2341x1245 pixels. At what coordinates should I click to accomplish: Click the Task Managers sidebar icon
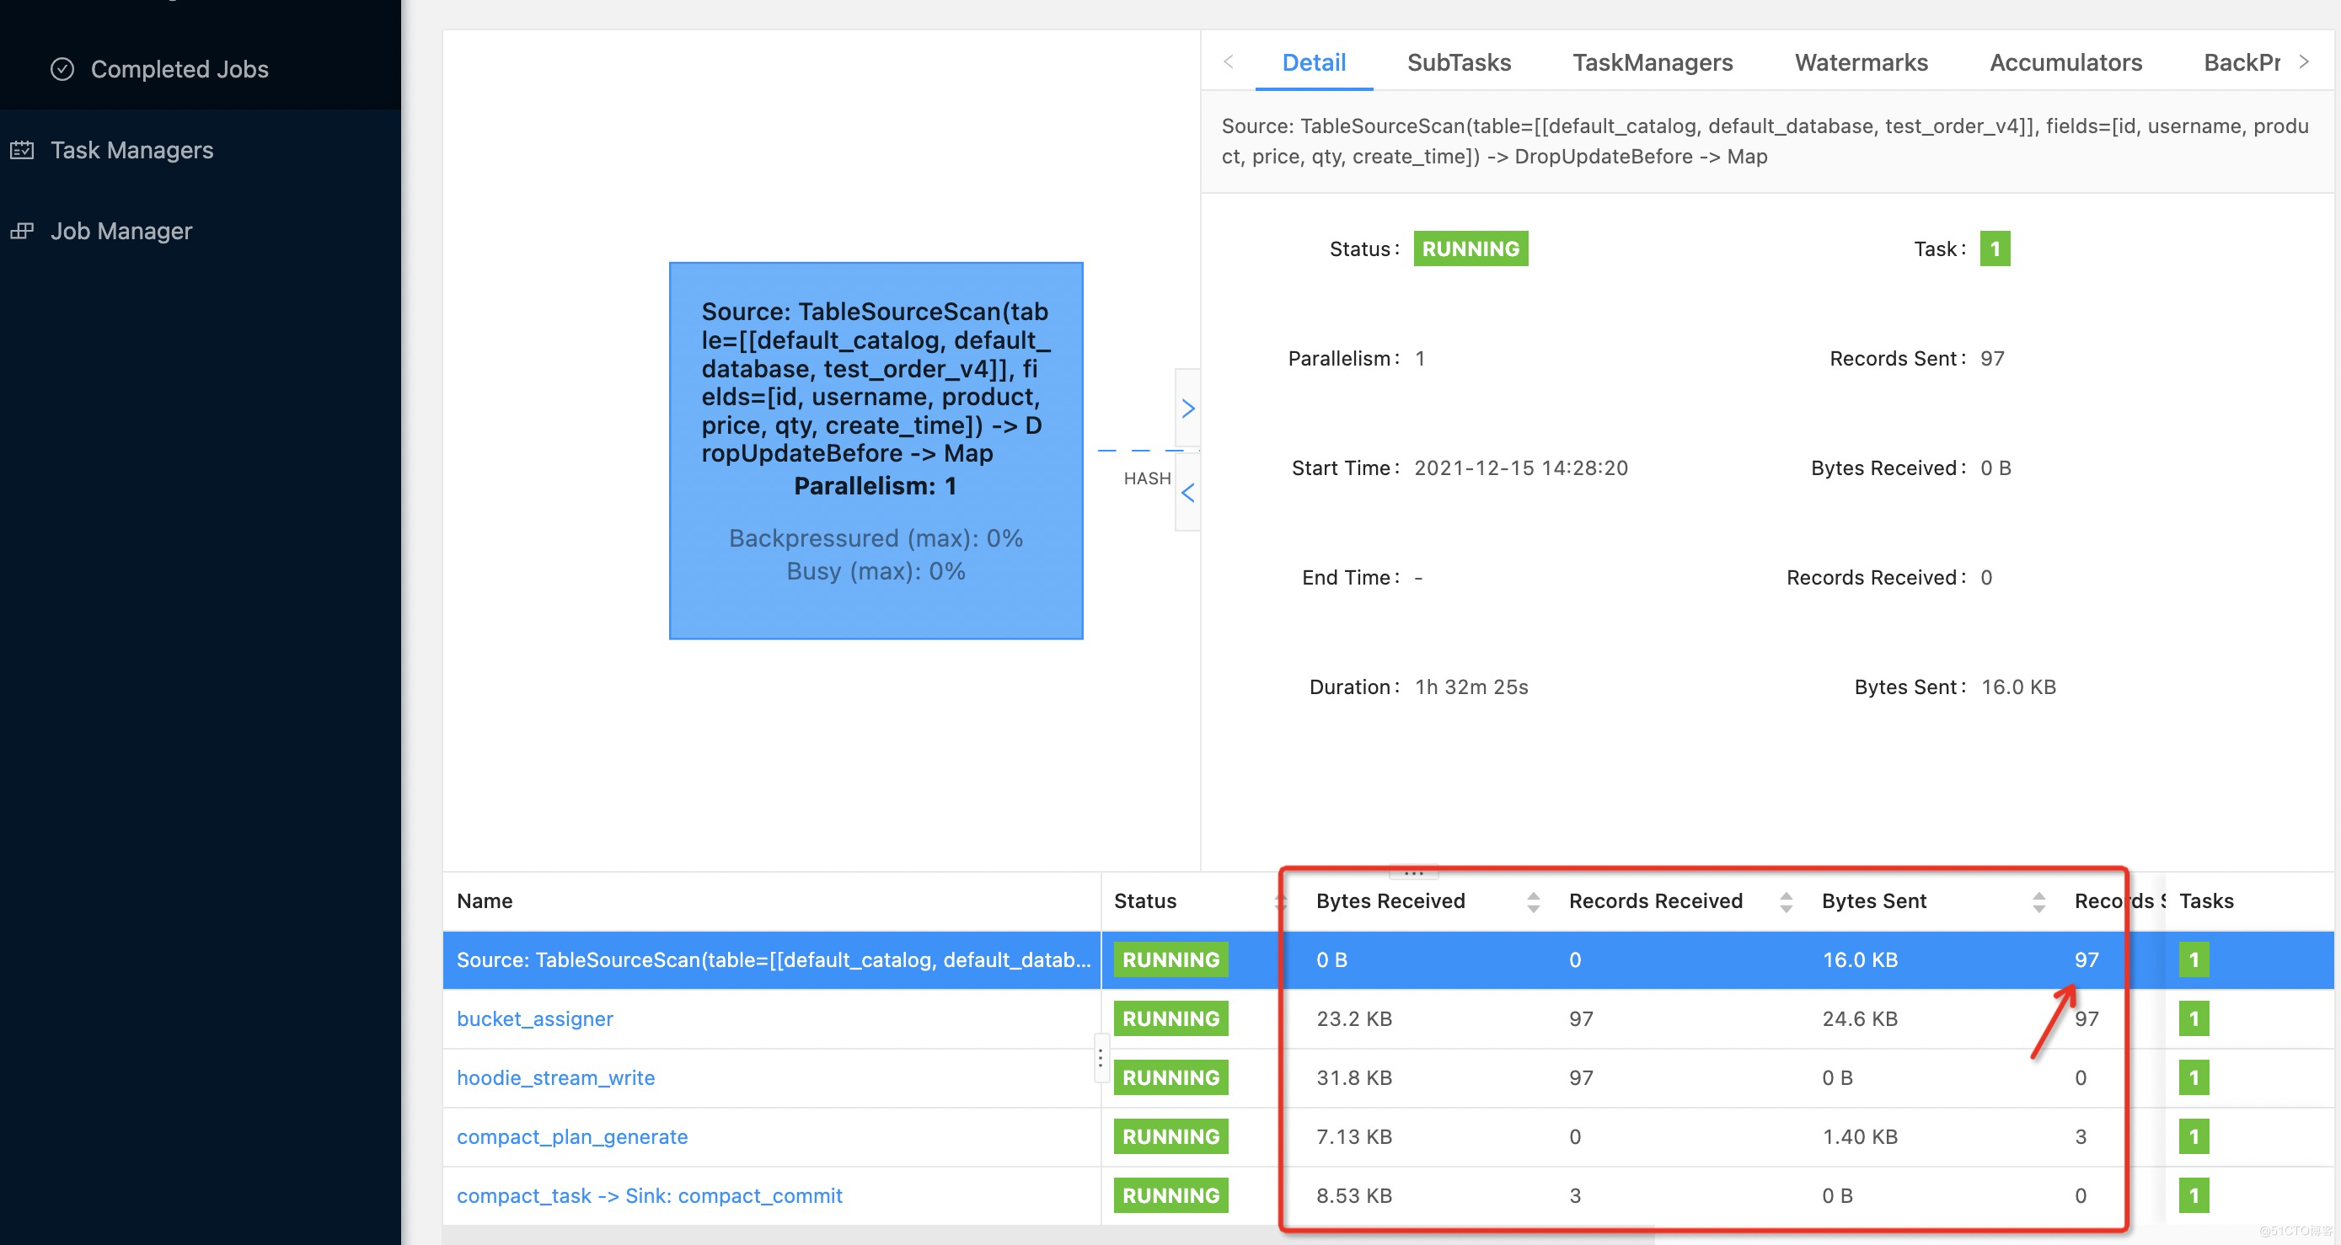[22, 150]
